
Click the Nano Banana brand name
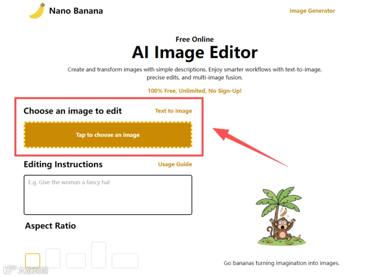point(76,11)
